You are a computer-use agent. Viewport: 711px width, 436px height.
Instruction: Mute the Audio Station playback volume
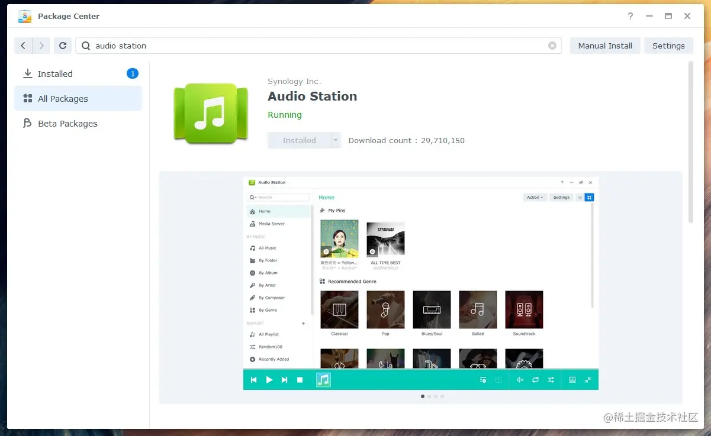[x=519, y=379]
